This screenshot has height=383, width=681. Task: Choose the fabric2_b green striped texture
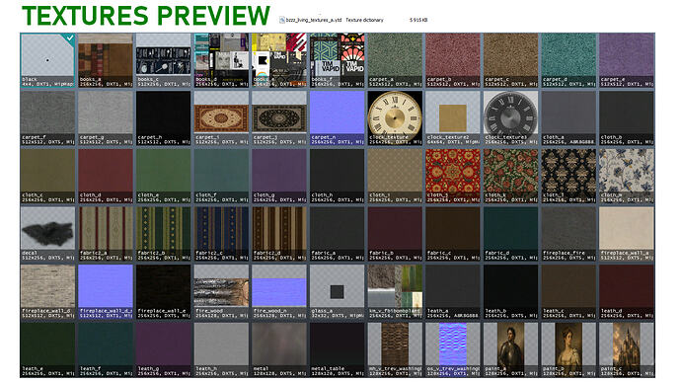tap(163, 234)
